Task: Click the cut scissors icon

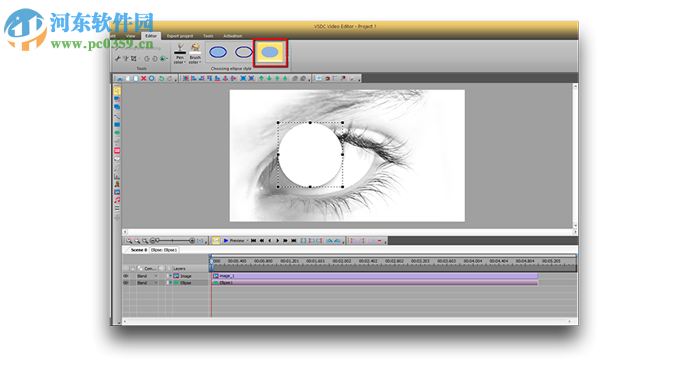Action: [x=120, y=78]
